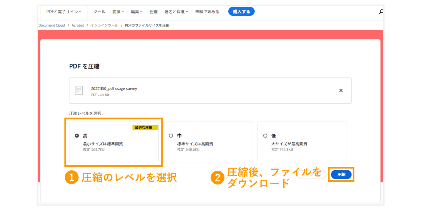Remove the uploaded PDF with the X icon

click(x=341, y=91)
